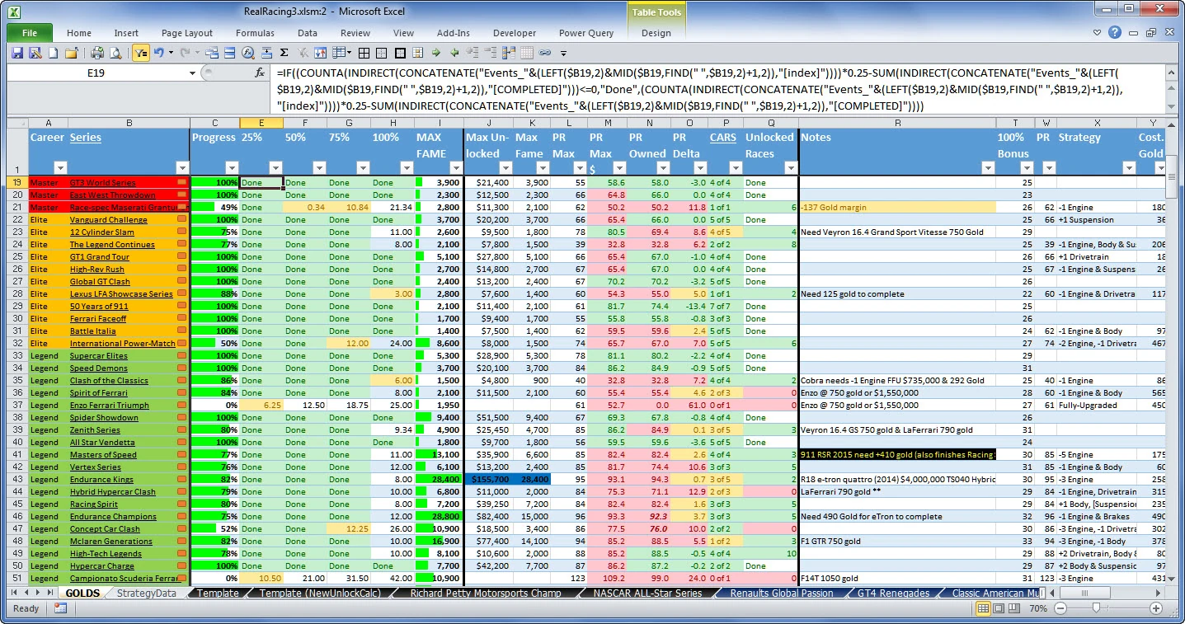Click the zoom in plus button
The height and width of the screenshot is (624, 1185).
[x=1156, y=608]
